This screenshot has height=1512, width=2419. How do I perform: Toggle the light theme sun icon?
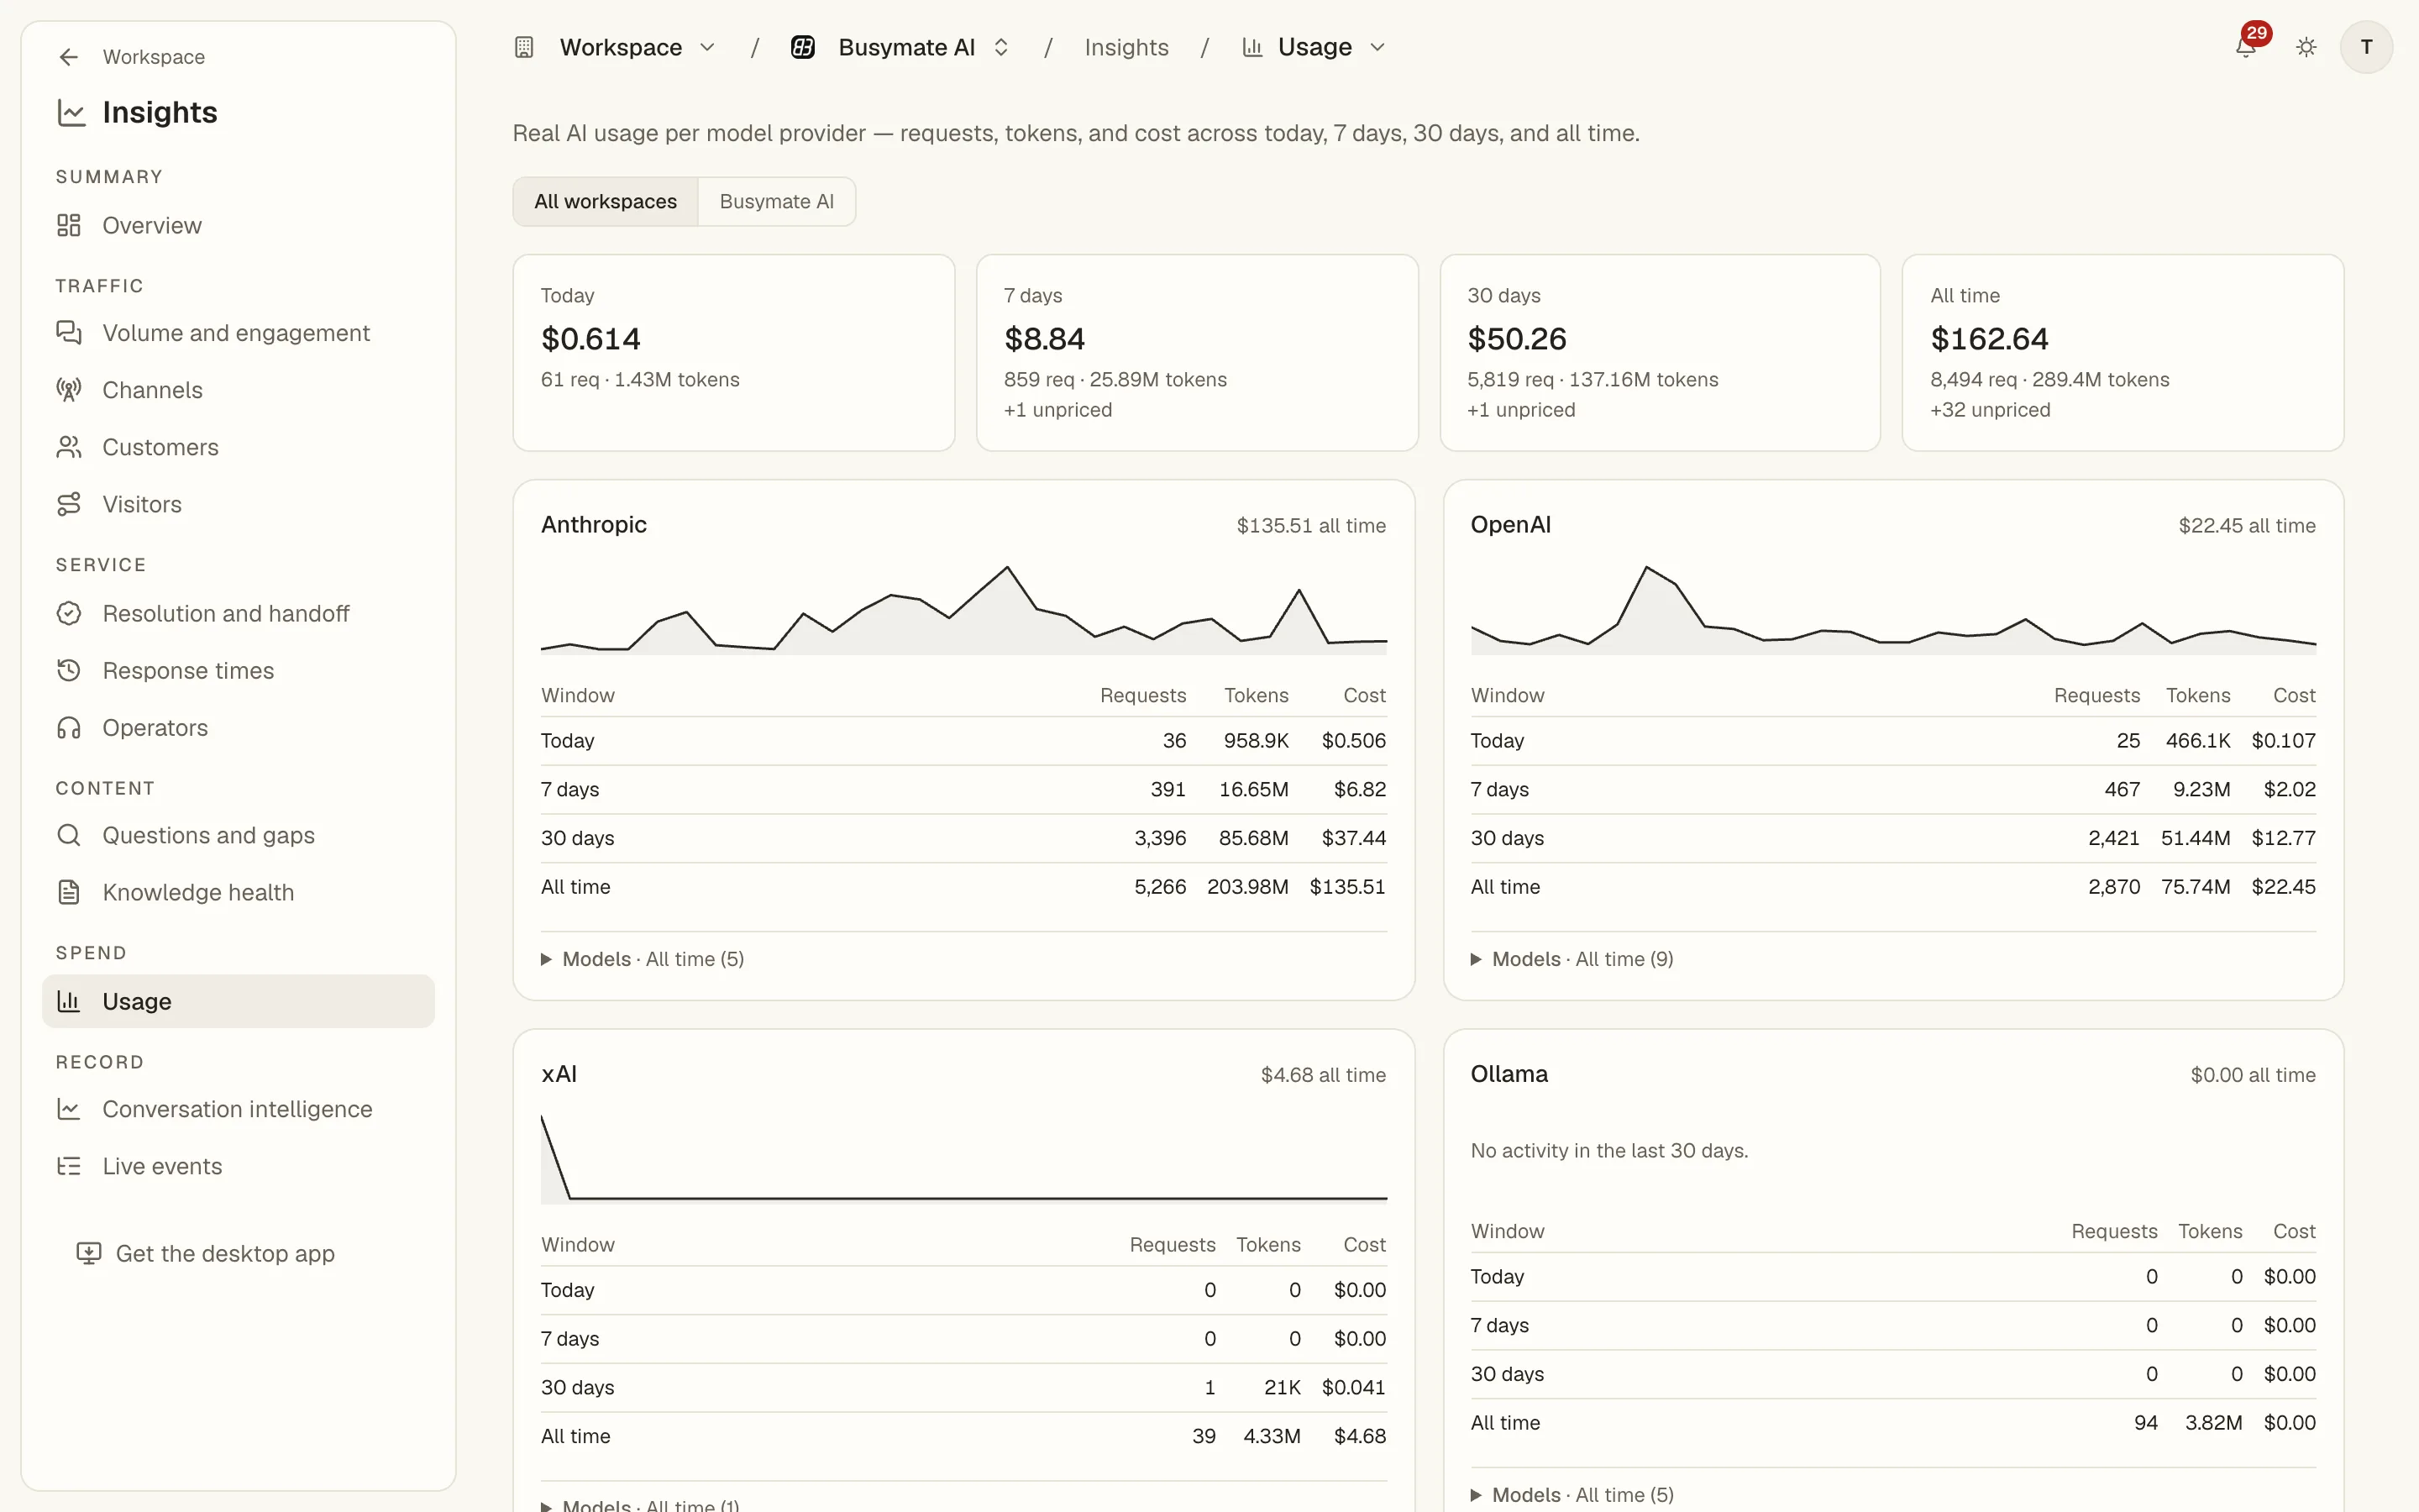click(x=2306, y=47)
